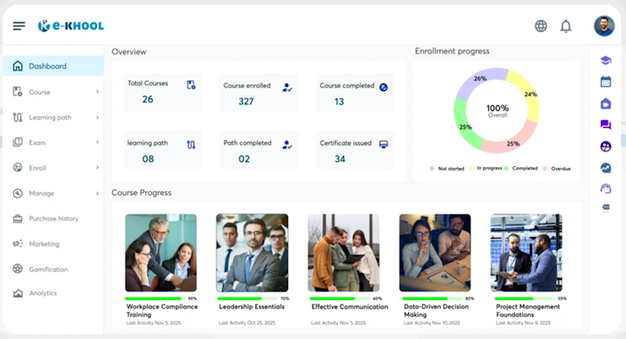Open Purchase history in the sidebar
The width and height of the screenshot is (626, 339).
[x=53, y=219]
